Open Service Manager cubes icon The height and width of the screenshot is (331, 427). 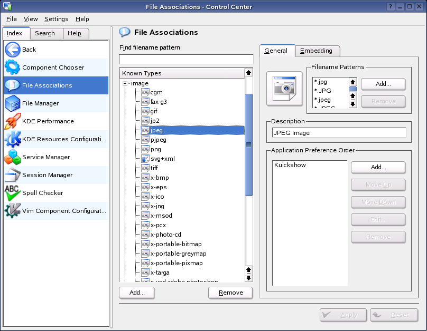[x=13, y=157]
